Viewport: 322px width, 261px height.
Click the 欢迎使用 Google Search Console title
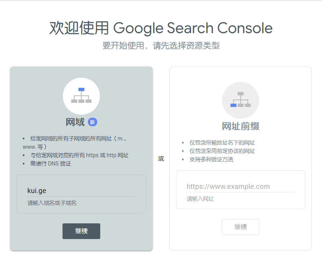click(x=161, y=28)
